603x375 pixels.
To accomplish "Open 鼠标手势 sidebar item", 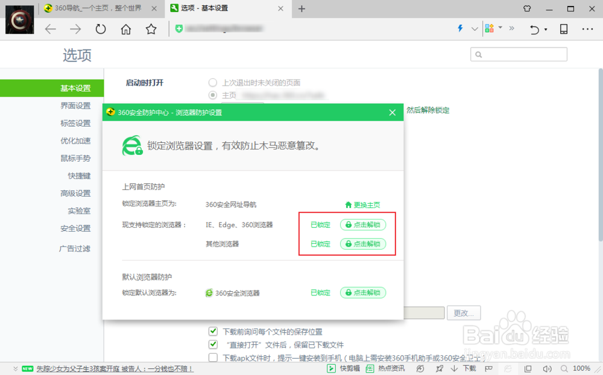I will pyautogui.click(x=75, y=158).
